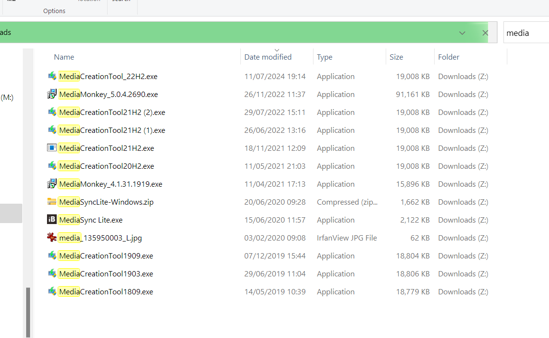Click the MediaSyncLite-Windows.zip folder icon
This screenshot has height=338, width=549.
[52, 201]
